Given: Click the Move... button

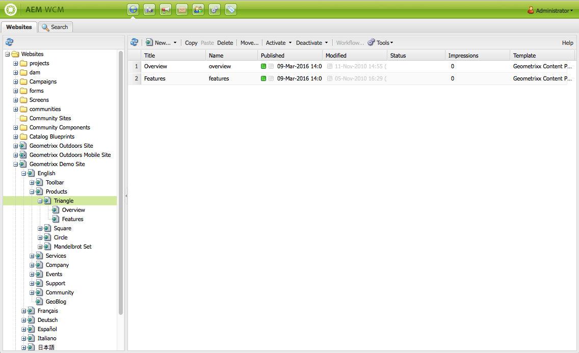Looking at the screenshot, I should 249,43.
